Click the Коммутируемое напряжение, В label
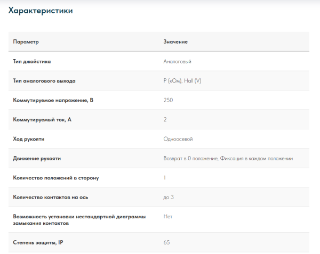The height and width of the screenshot is (254, 320). click(x=49, y=100)
